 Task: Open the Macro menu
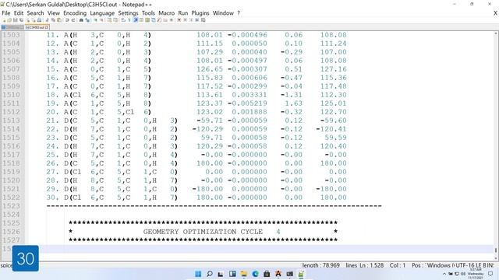tap(166, 13)
